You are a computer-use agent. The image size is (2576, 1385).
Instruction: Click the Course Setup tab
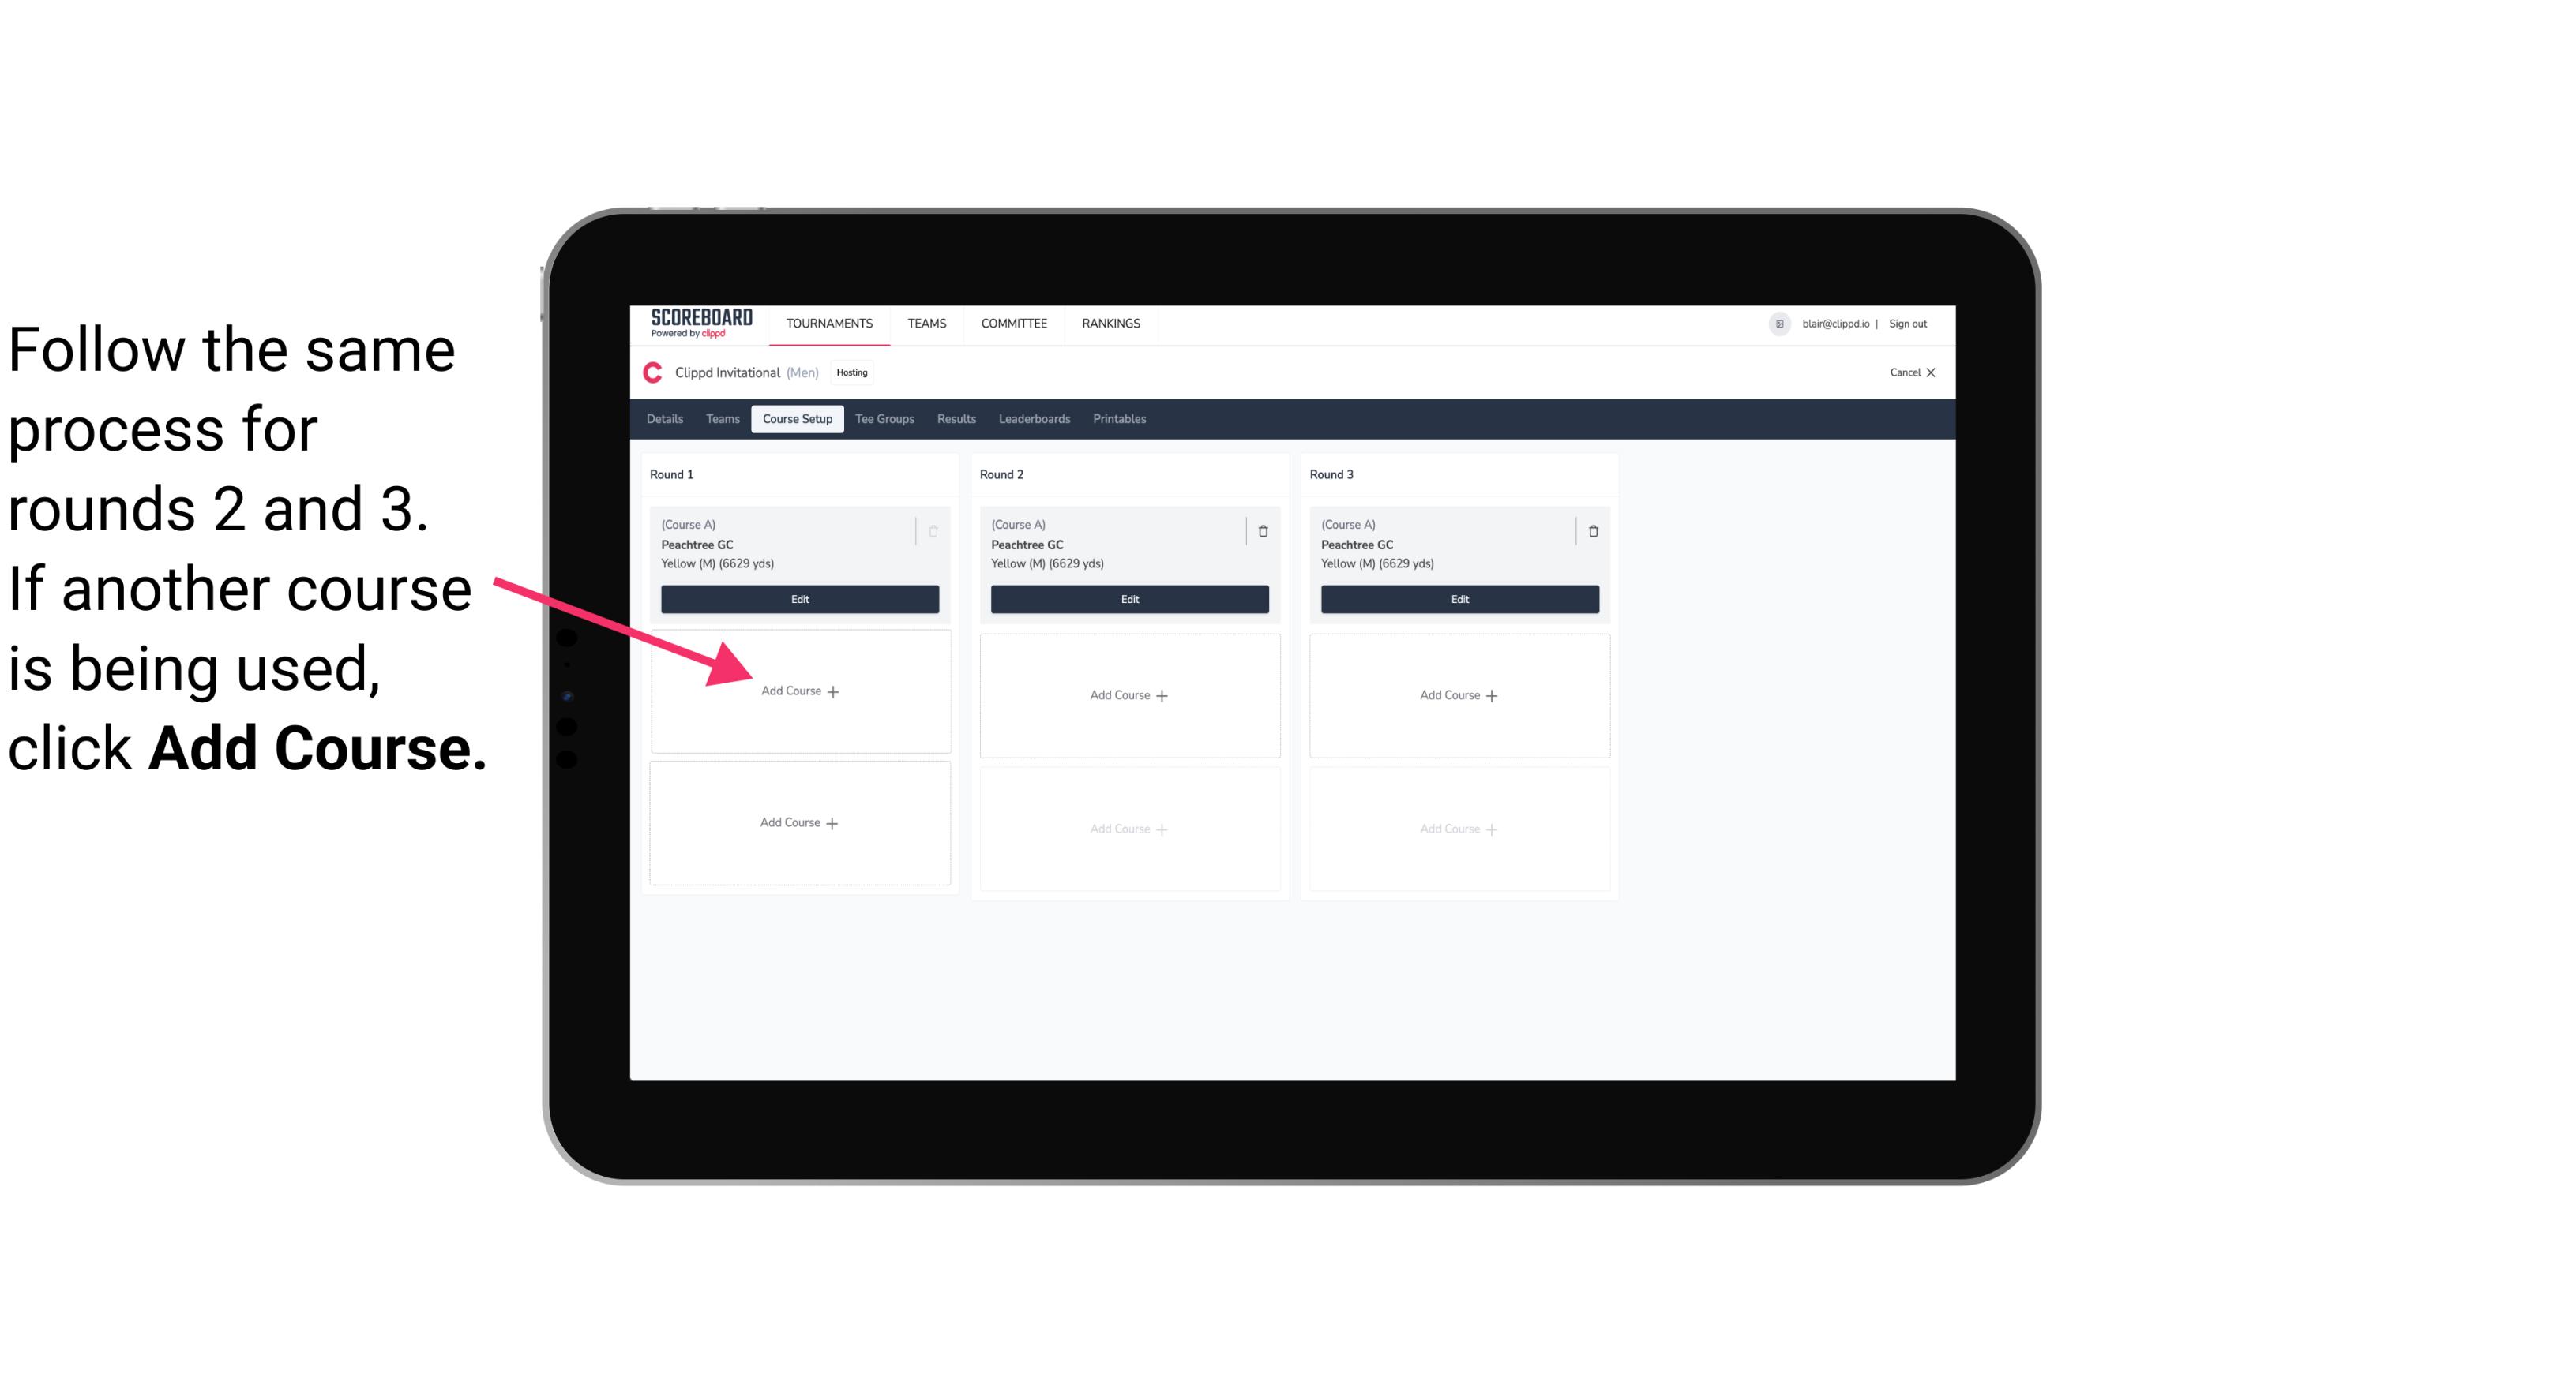point(795,420)
